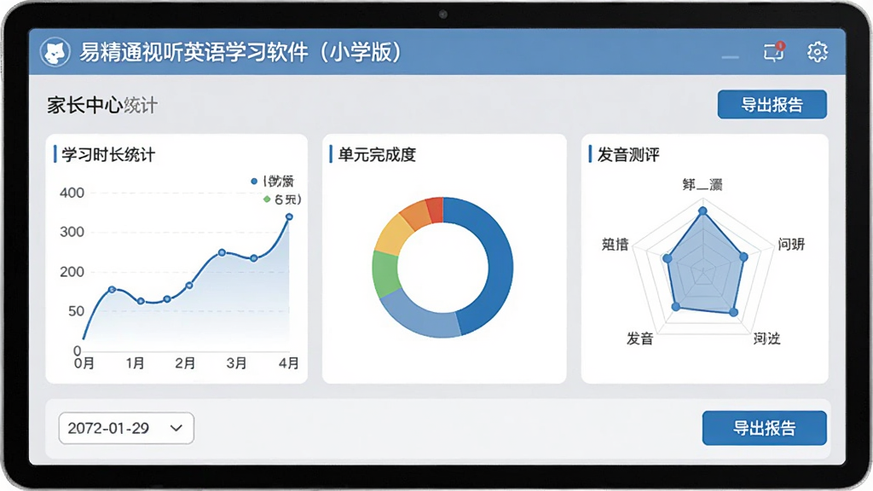Screen dimensions: 873x491
Task: Click the 200 y-axis label
Action: [72, 272]
